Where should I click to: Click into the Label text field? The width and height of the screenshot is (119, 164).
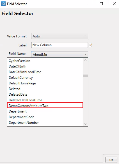coord(60,45)
